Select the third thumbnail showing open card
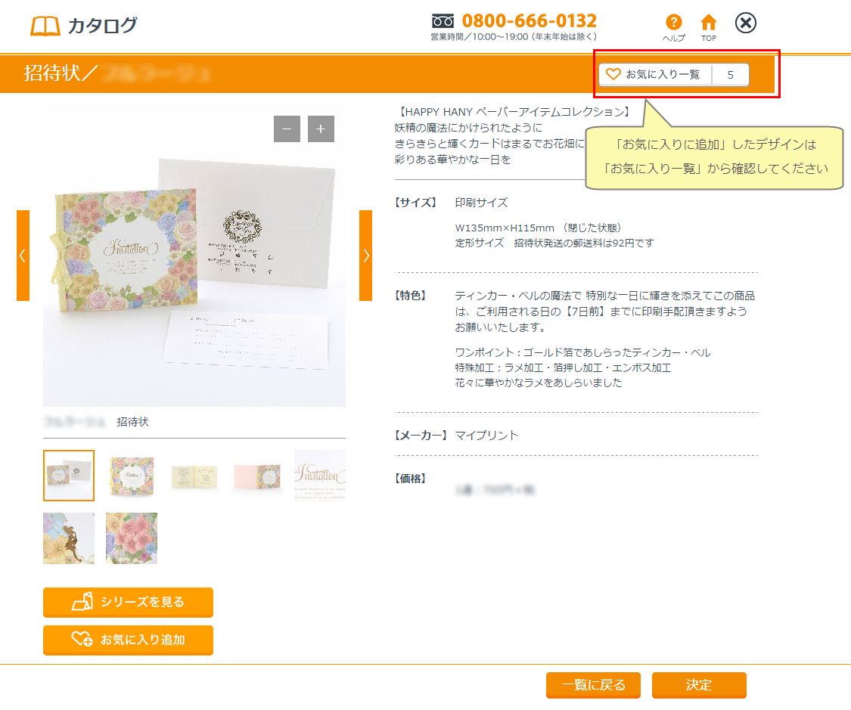The image size is (851, 710). point(194,476)
